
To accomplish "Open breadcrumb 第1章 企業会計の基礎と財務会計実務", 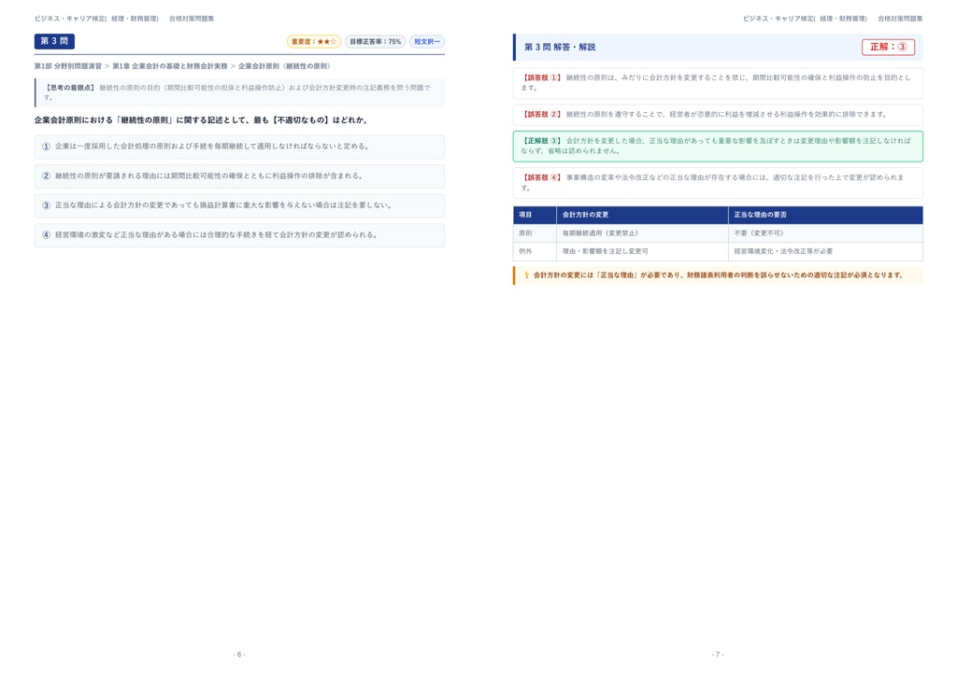I will point(170,66).
